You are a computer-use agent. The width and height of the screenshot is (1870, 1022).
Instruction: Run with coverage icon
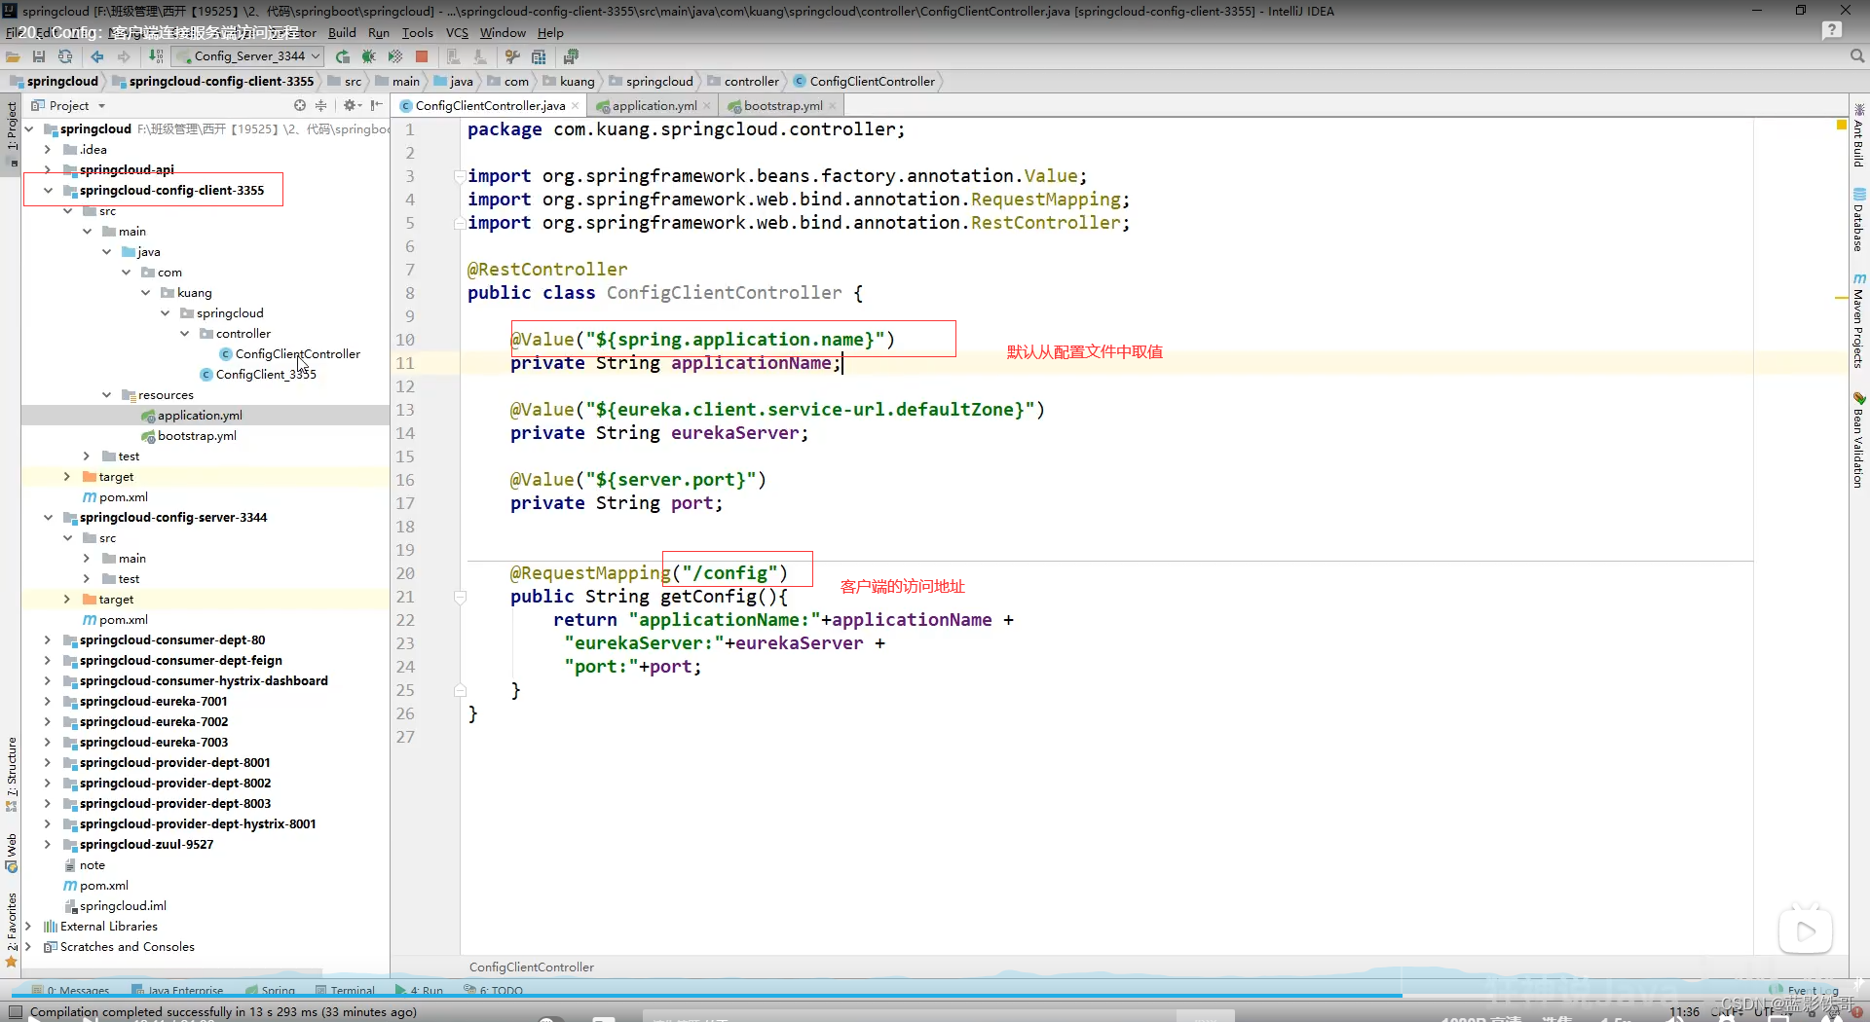click(x=395, y=56)
